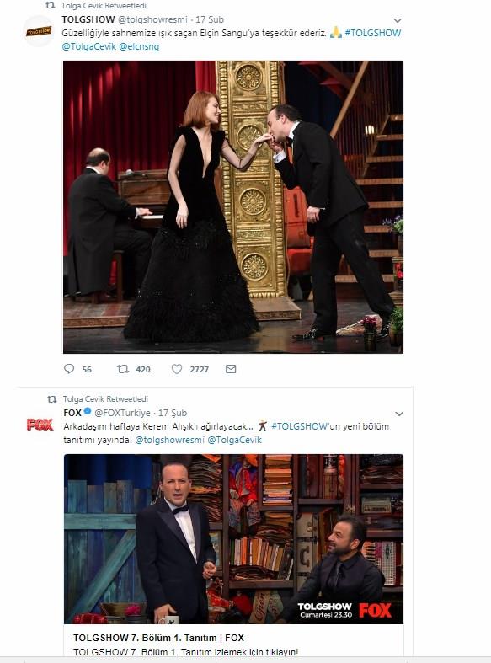This screenshot has width=491, height=663.
Task: Open the 17 Şub timestamp on the FOX tweet
Action: [173, 413]
